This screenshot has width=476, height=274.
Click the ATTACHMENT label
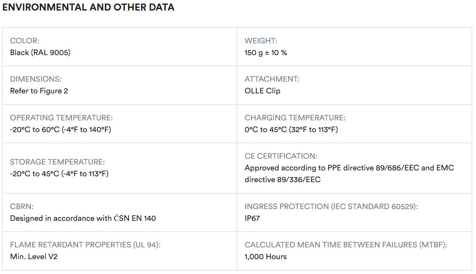(x=272, y=79)
